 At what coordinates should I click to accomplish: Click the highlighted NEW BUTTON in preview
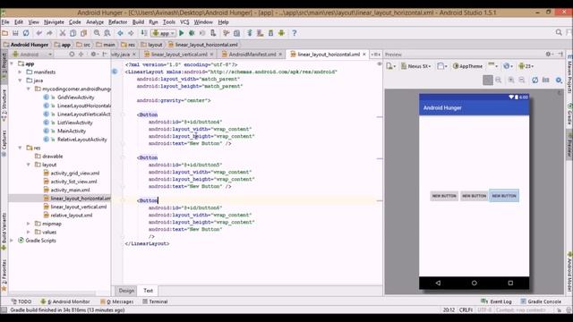click(504, 196)
